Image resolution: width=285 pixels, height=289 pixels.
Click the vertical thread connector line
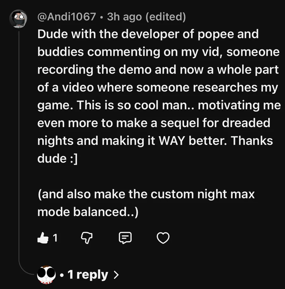coord(19,143)
